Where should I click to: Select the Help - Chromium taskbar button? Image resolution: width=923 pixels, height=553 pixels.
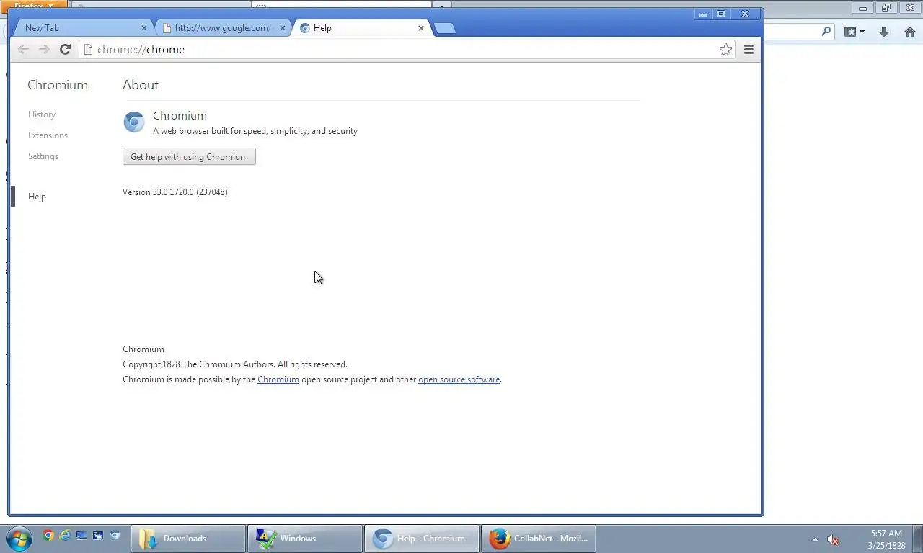422,539
